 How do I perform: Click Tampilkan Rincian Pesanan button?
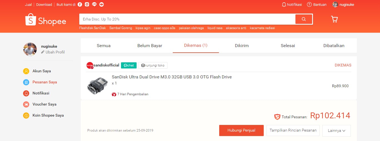tap(293, 130)
